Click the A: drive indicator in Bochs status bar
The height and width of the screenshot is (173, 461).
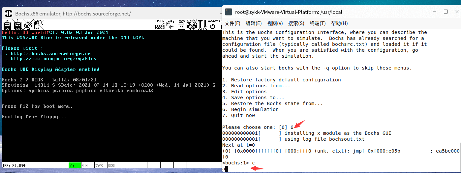pyautogui.click(x=75, y=165)
